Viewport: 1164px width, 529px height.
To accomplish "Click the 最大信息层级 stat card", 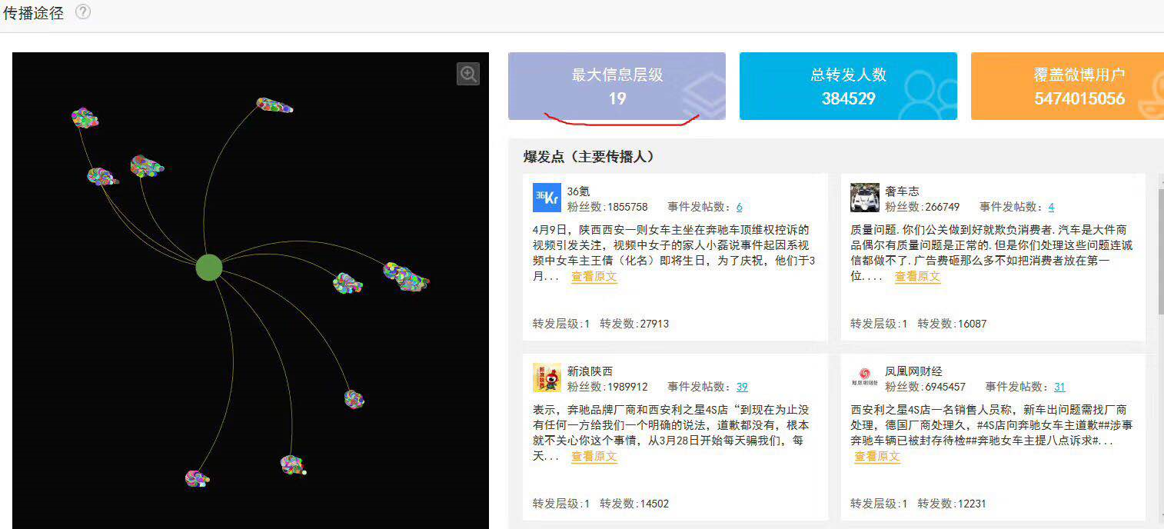I will coord(617,86).
